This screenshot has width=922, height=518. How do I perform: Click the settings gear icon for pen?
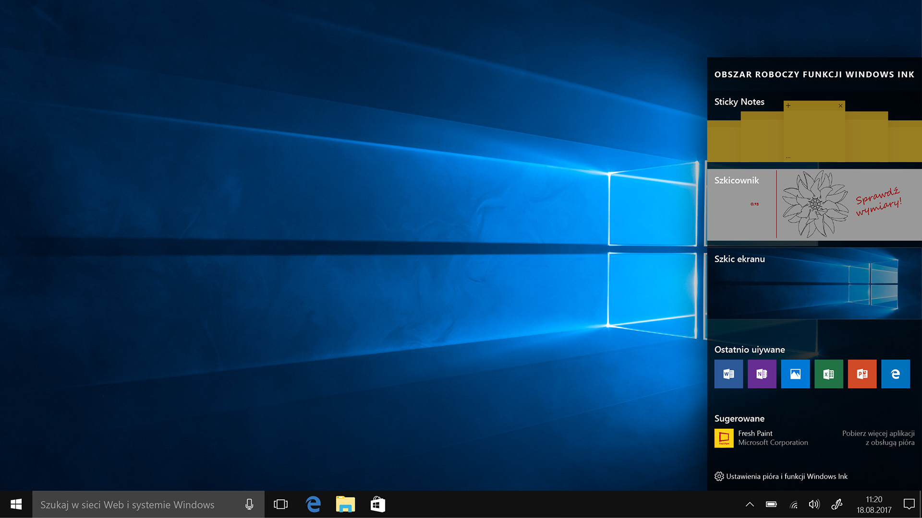[x=719, y=476]
